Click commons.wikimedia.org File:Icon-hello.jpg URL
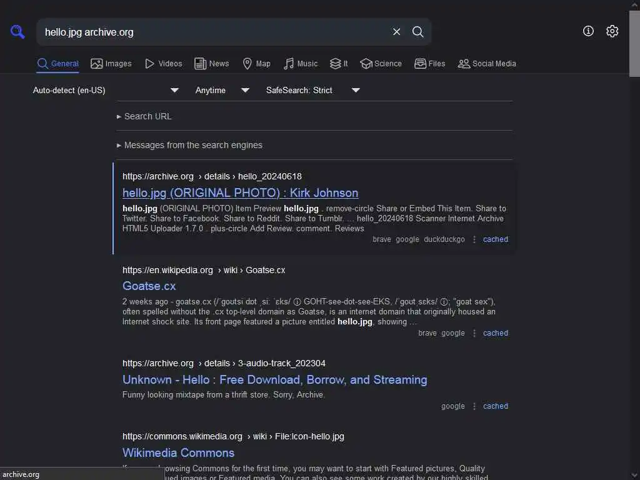640x480 pixels. pyautogui.click(x=233, y=436)
